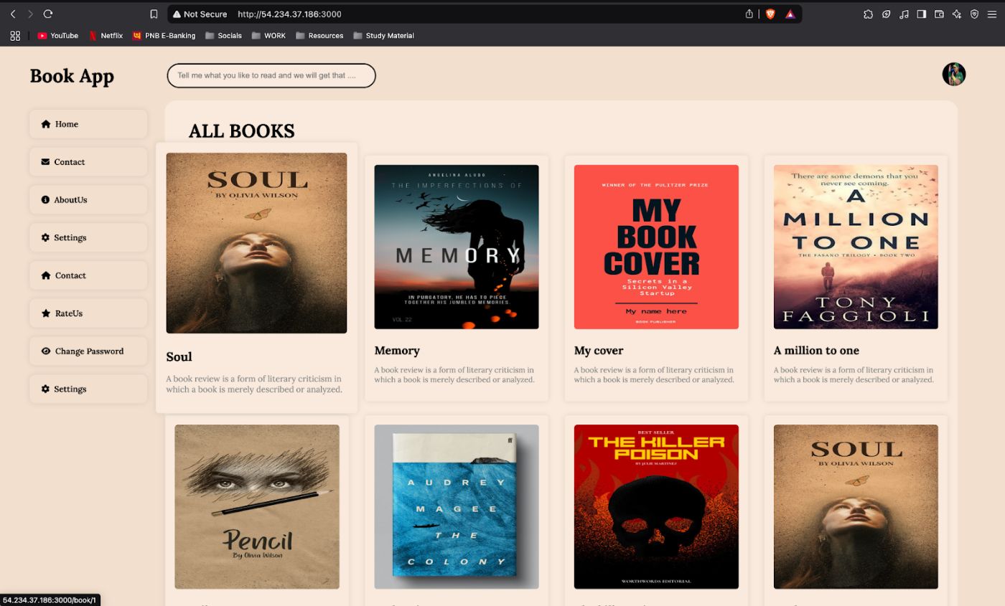
Task: Click the leaf with lightning bolt toolbar icon
Action: tap(887, 14)
